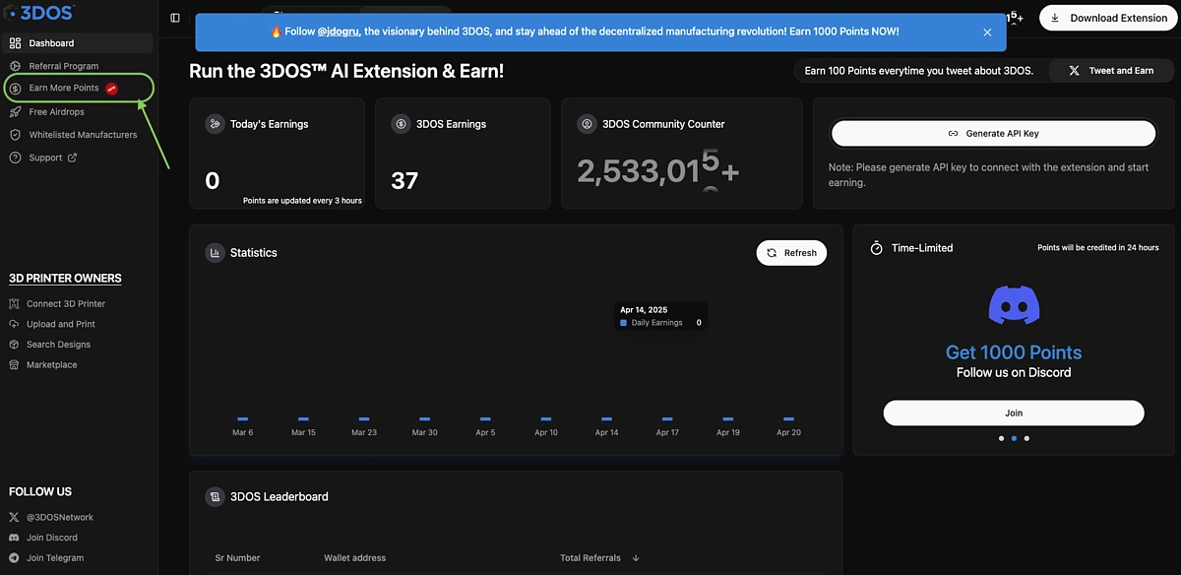Open the @jdogru link in banner

pyautogui.click(x=339, y=32)
